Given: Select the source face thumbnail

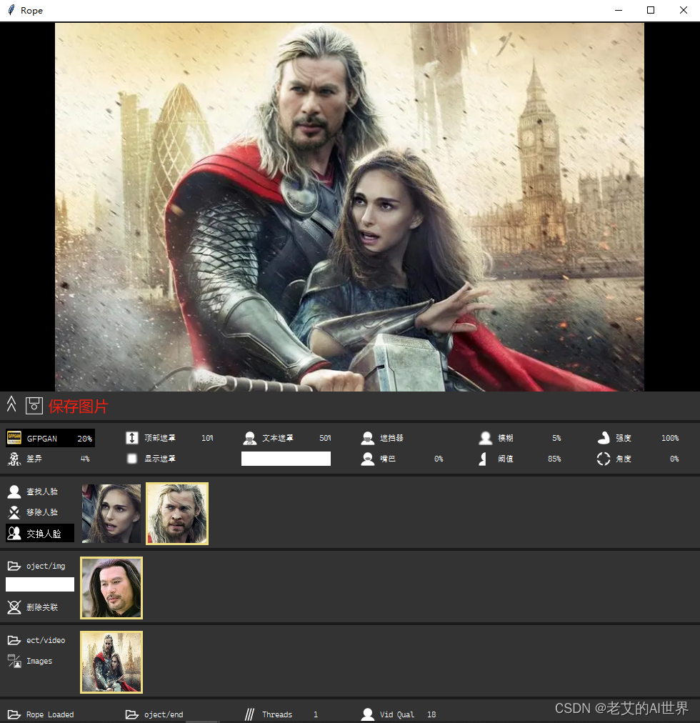Looking at the screenshot, I should [x=111, y=588].
